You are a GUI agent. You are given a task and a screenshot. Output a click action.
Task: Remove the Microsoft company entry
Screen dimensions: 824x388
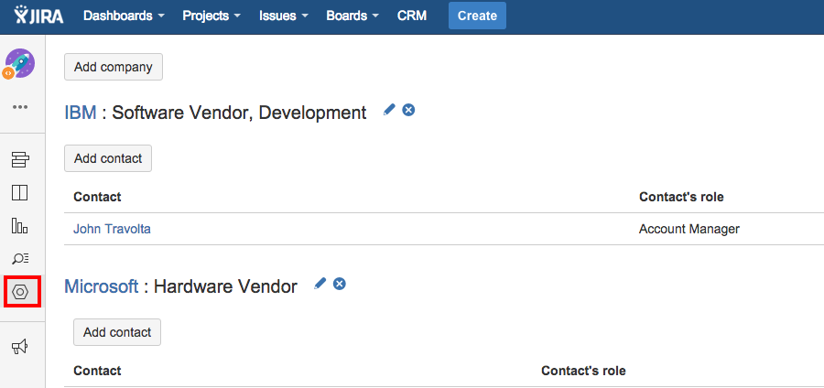pyautogui.click(x=339, y=284)
